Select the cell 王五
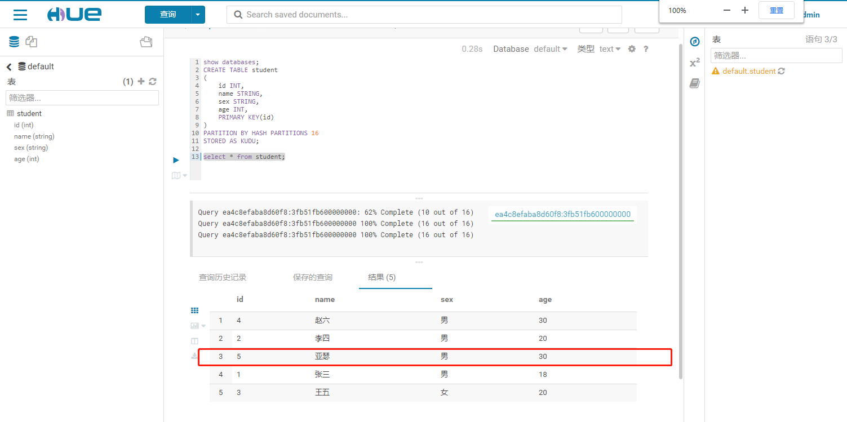The width and height of the screenshot is (847, 422). tap(322, 393)
